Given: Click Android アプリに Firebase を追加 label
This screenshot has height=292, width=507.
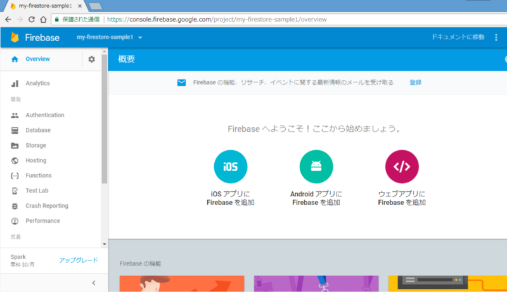Looking at the screenshot, I should click(316, 198).
